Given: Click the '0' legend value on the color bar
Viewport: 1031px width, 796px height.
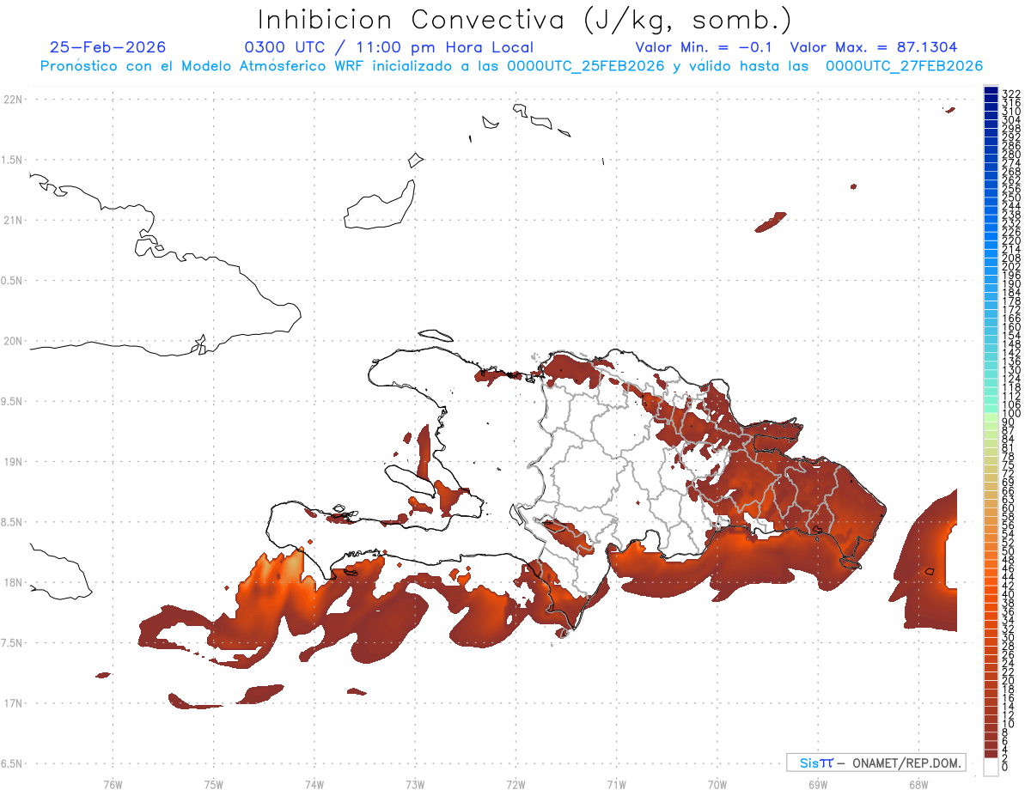Looking at the screenshot, I should [1005, 765].
